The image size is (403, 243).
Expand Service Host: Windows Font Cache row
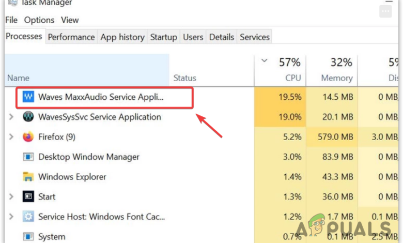tap(11, 217)
